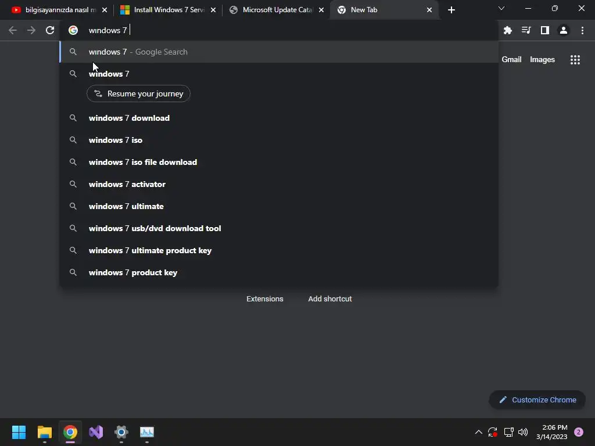
Task: Open File Explorer from the taskbar
Action: pos(44,432)
